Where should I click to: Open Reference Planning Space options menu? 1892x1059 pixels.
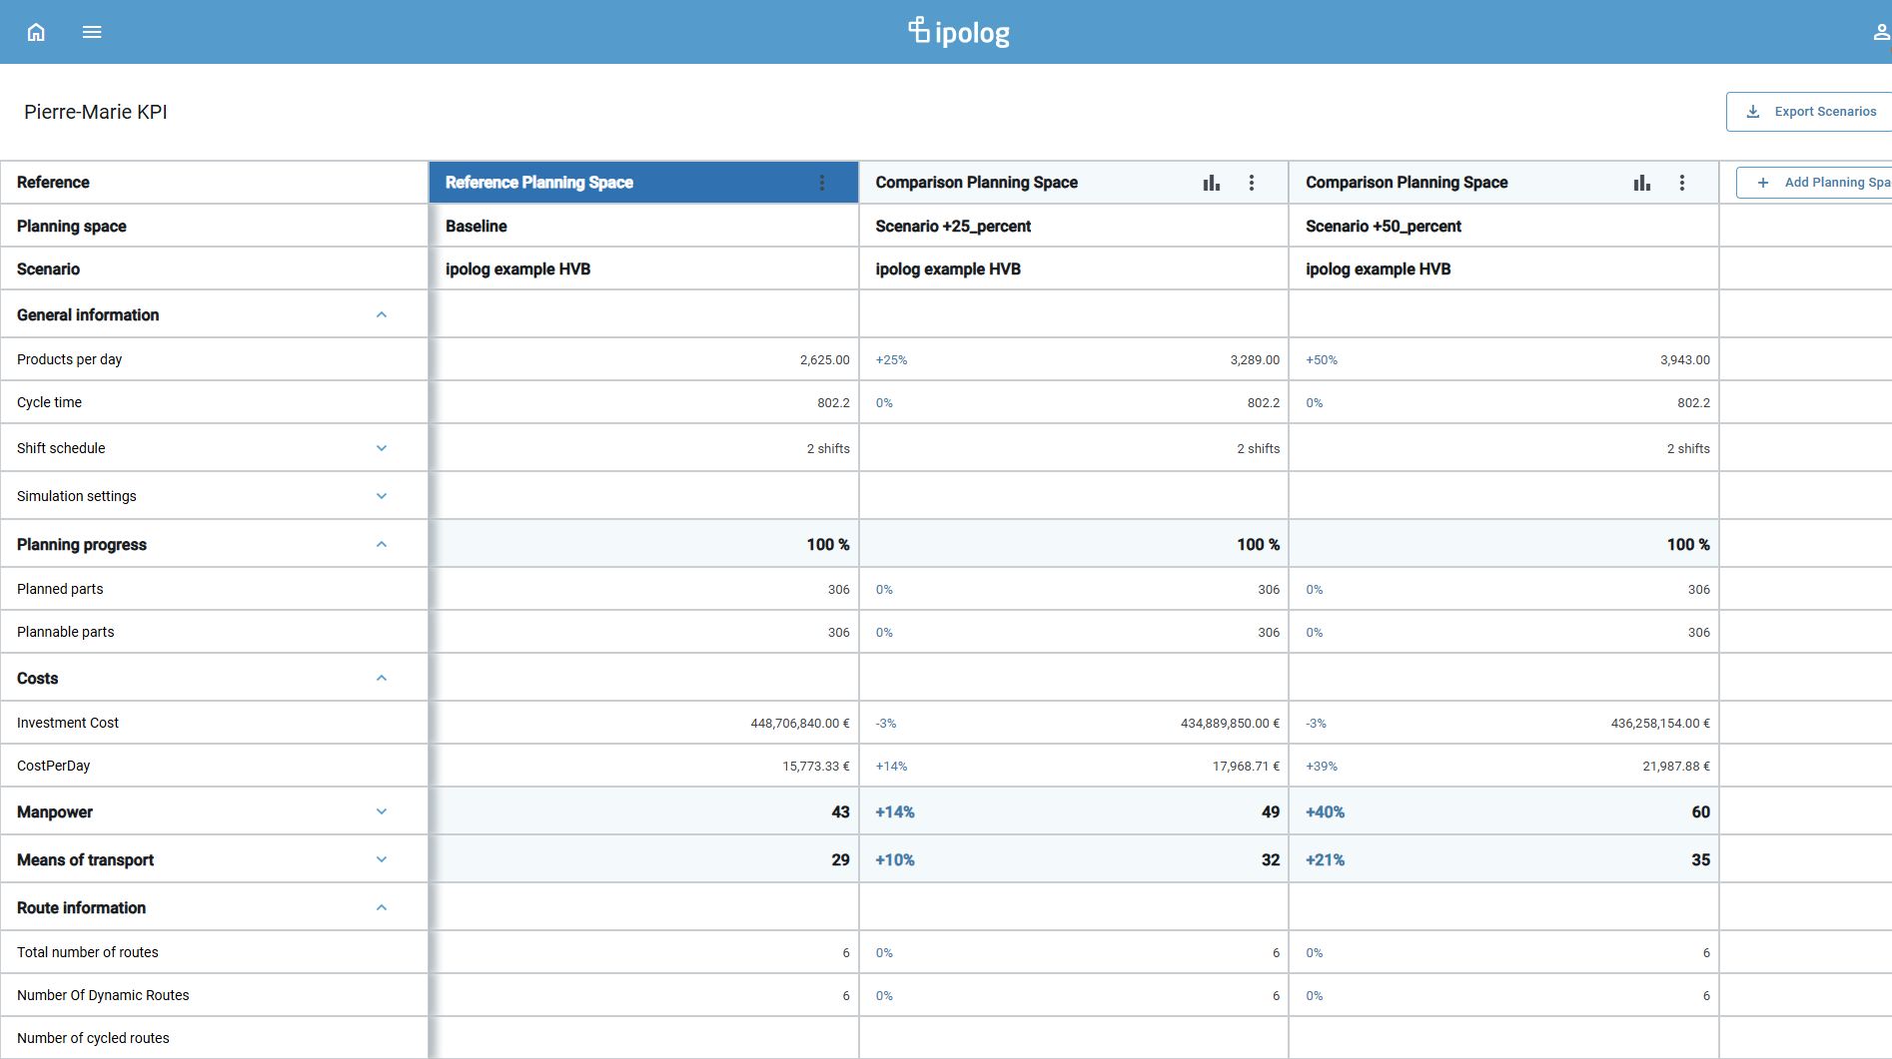(x=822, y=183)
